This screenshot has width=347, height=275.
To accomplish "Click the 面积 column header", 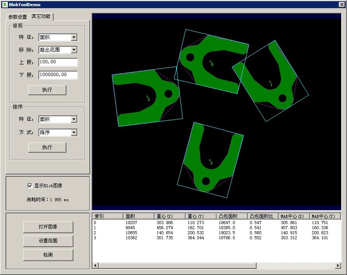I will [139, 216].
